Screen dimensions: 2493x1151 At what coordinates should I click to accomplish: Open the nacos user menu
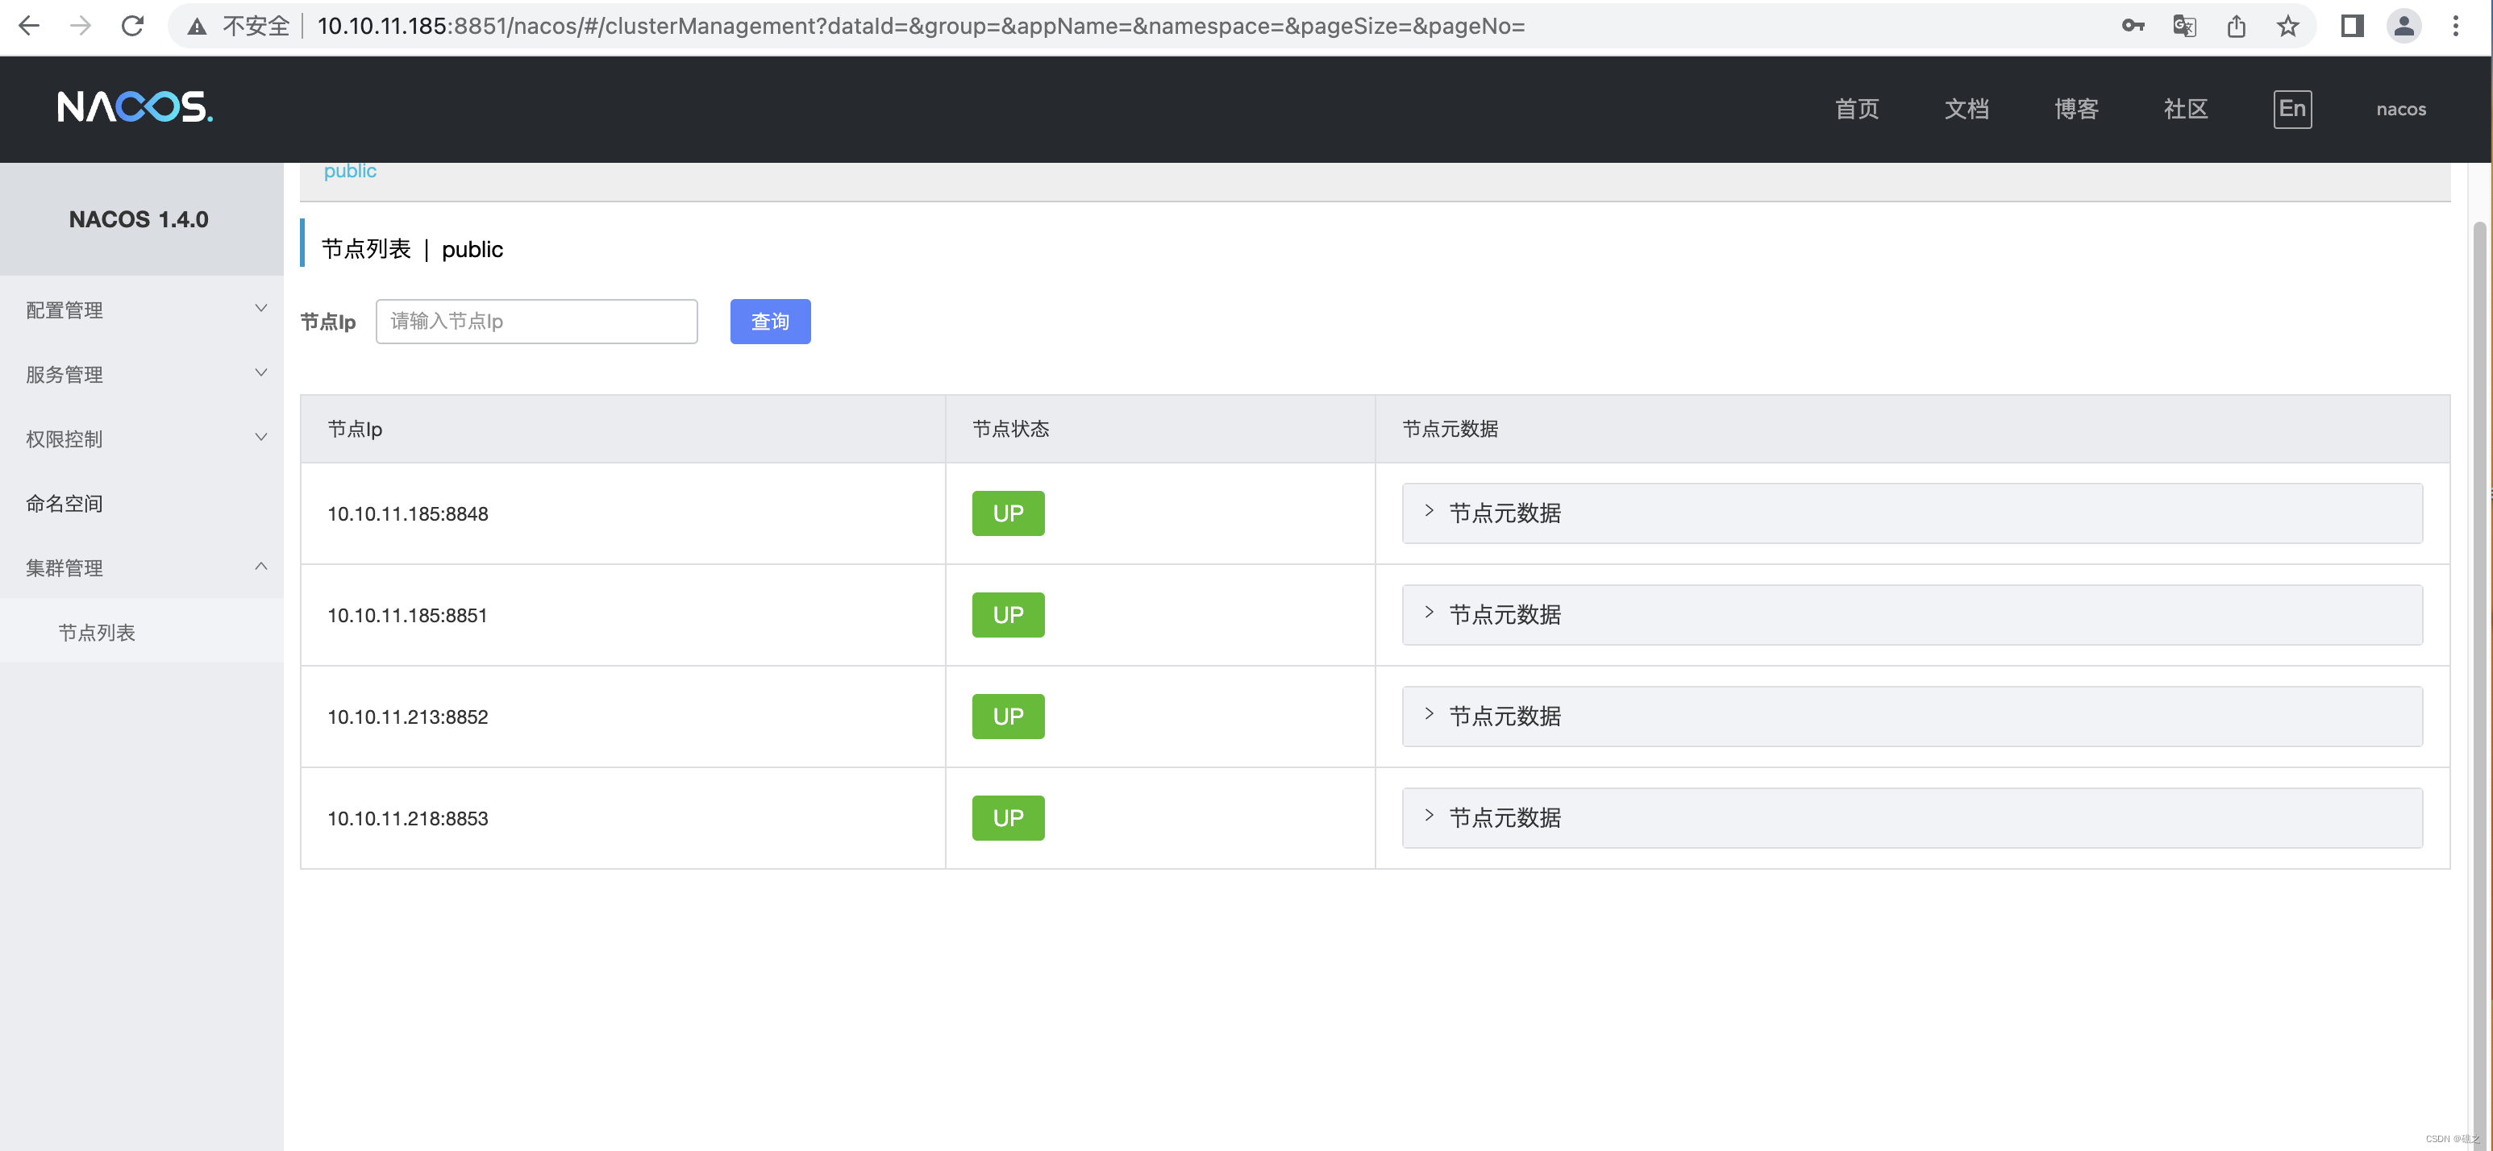pos(2401,110)
